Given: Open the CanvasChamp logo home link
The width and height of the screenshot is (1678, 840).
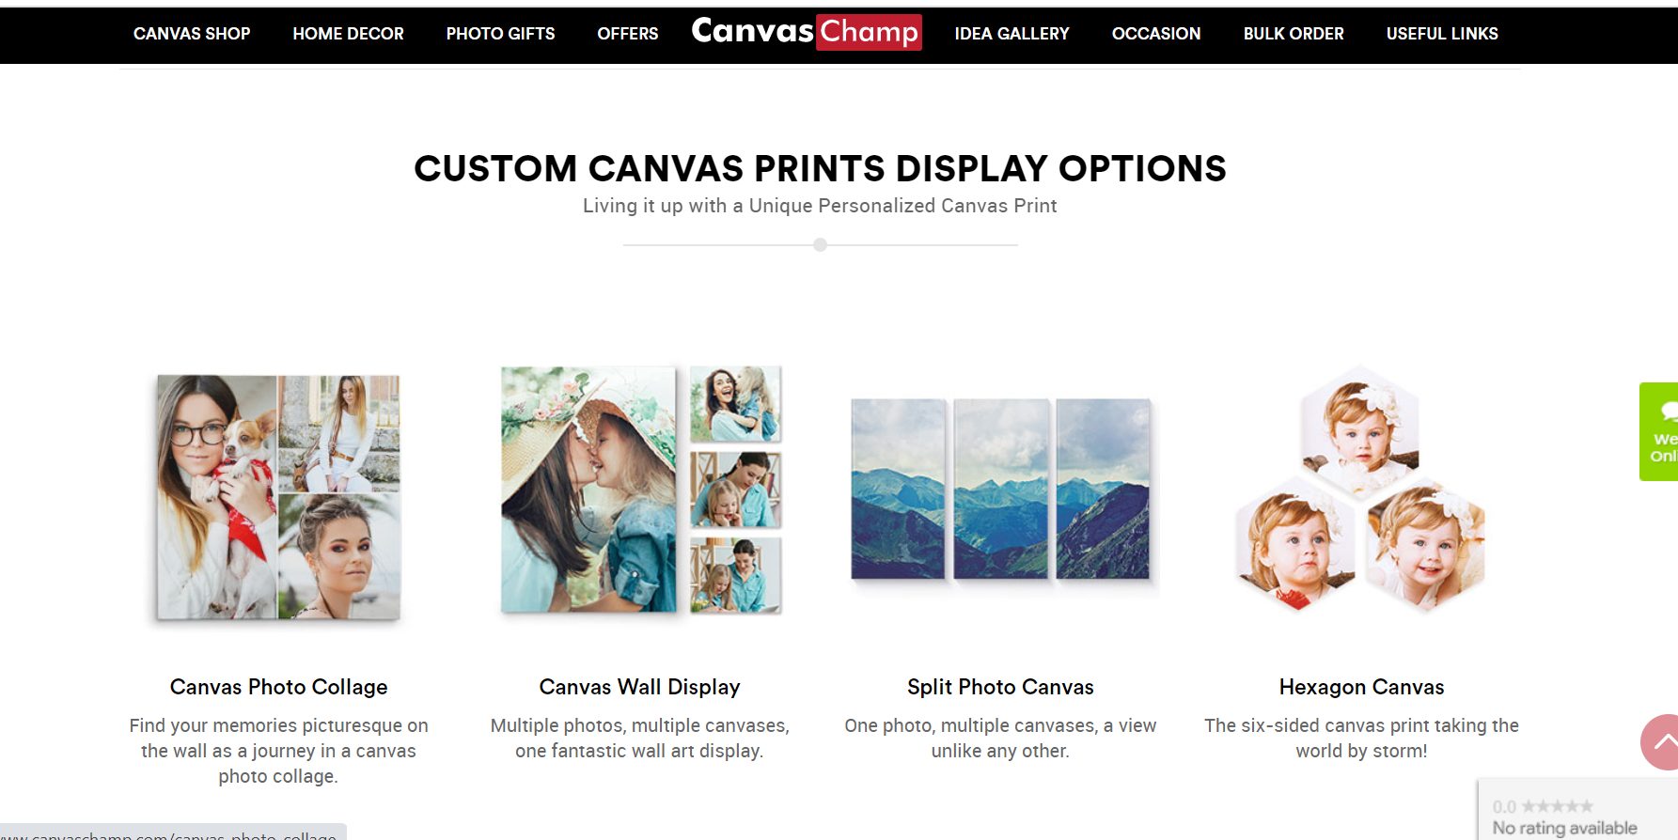Looking at the screenshot, I should pos(807,32).
